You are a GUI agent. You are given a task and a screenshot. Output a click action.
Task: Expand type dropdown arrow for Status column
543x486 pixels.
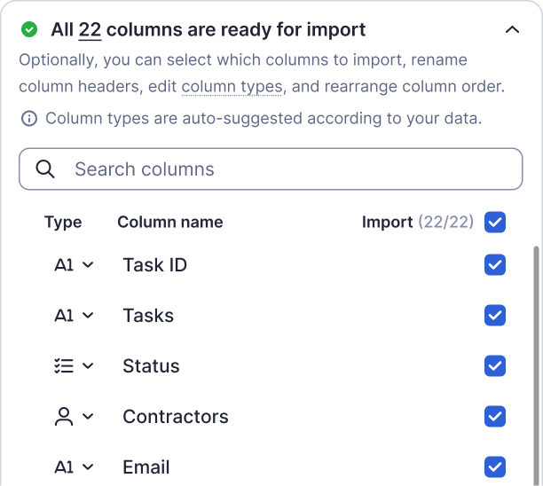coord(88,366)
